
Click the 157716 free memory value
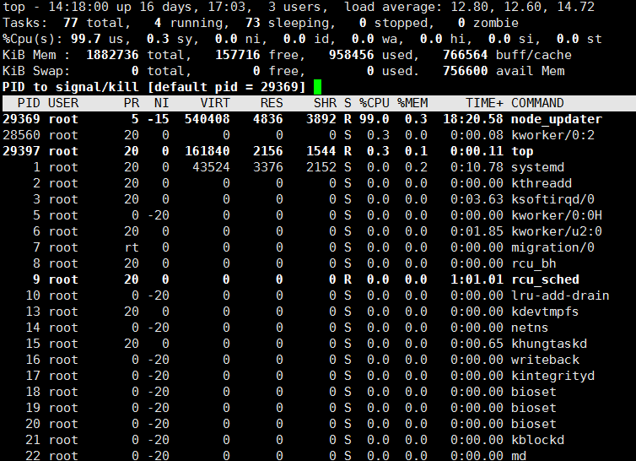pyautogui.click(x=238, y=55)
